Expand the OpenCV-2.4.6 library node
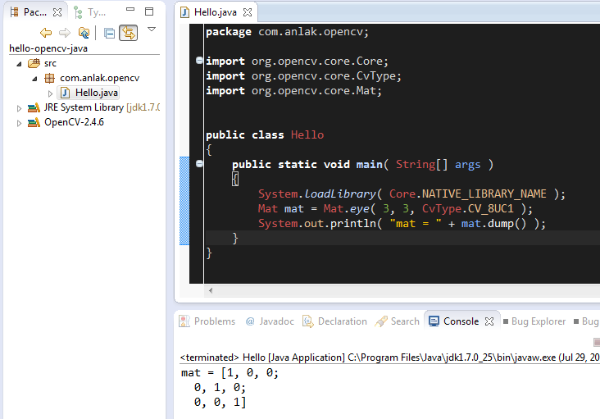Viewport: 600px width, 419px height. [20, 123]
